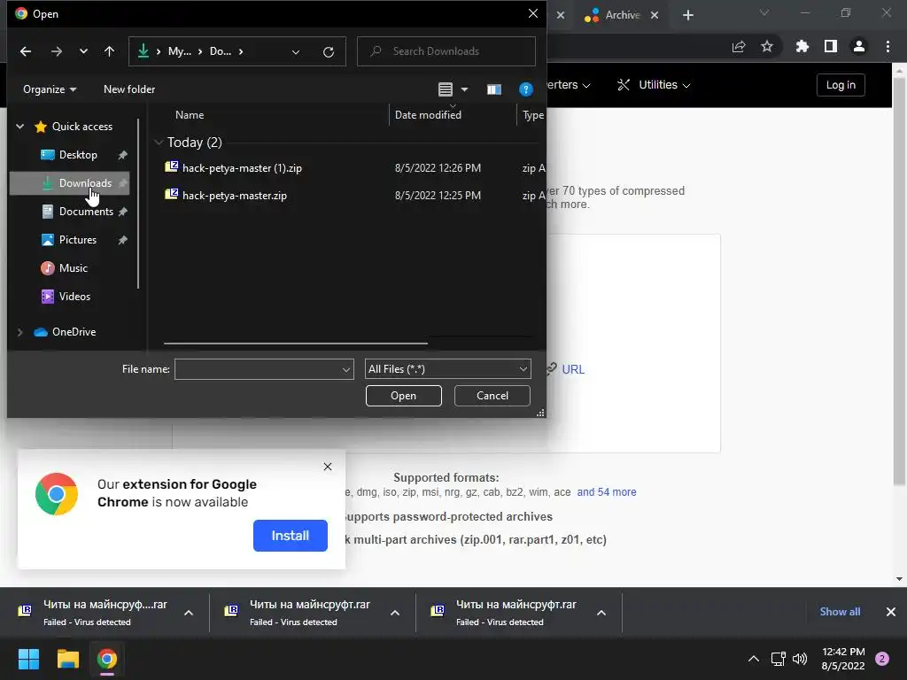Expand options for third failed download
Image resolution: width=907 pixels, height=680 pixels.
click(x=601, y=613)
